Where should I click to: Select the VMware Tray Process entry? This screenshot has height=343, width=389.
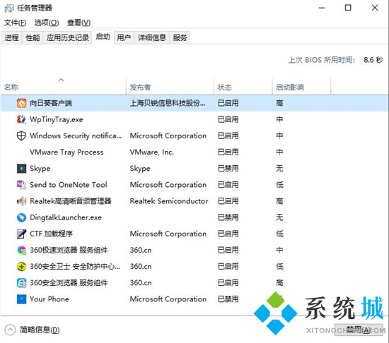click(x=66, y=152)
